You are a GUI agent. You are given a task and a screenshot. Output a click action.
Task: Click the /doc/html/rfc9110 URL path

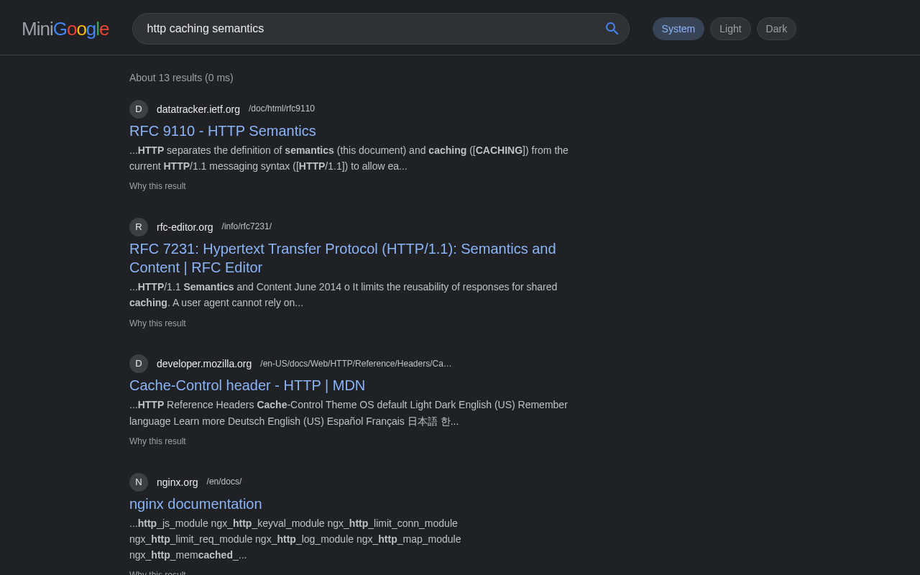[x=282, y=109]
